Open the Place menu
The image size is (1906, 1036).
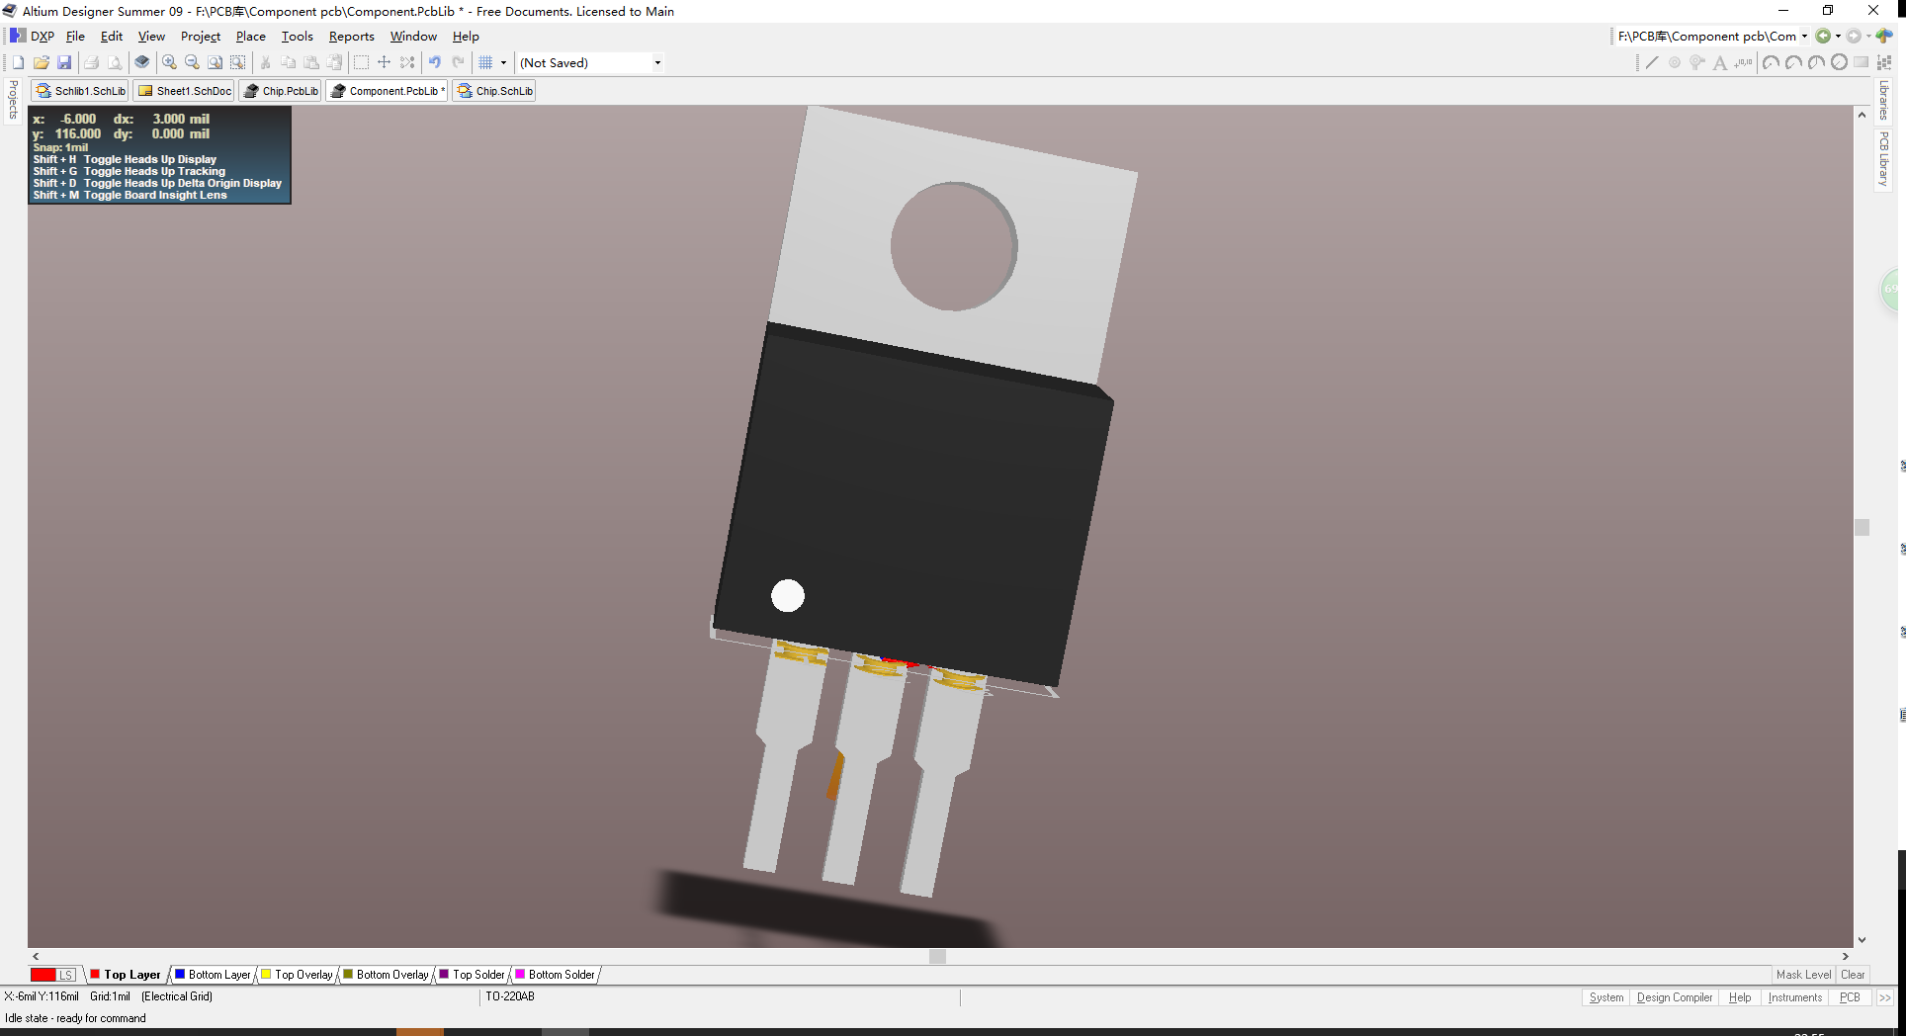(x=251, y=37)
